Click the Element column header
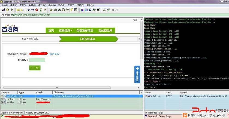The height and width of the screenshot is (119, 229). tap(9, 93)
